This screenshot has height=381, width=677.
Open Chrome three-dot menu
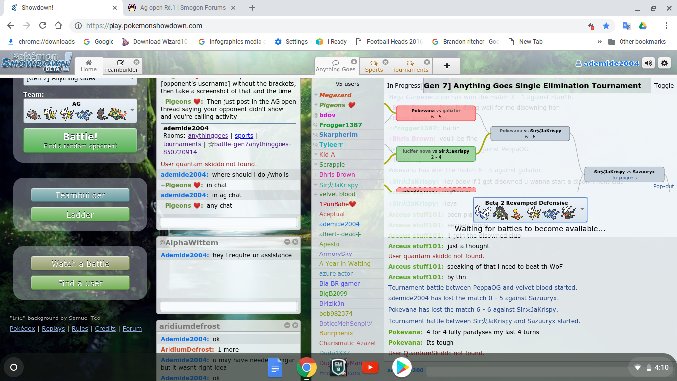667,26
